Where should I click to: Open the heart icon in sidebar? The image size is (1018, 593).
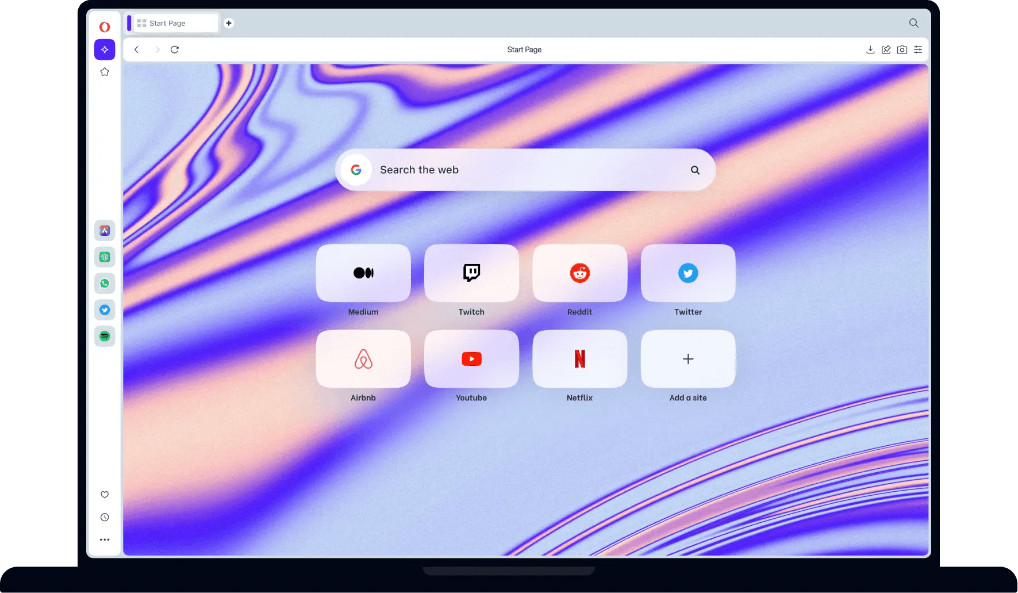[x=105, y=495]
